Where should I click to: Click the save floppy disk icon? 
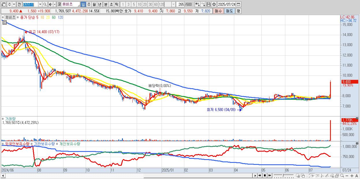coord(208,4)
